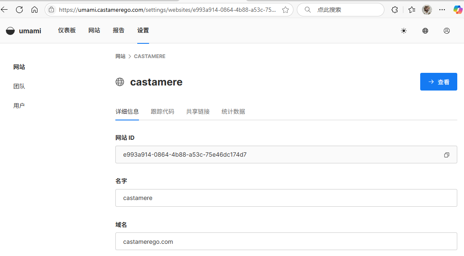Click the 名字 label

(x=121, y=181)
